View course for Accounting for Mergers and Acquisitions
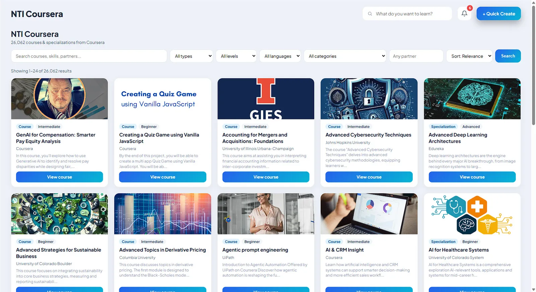 266,177
